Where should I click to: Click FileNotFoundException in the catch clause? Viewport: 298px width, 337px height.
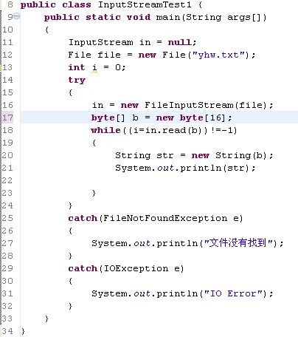click(x=165, y=218)
